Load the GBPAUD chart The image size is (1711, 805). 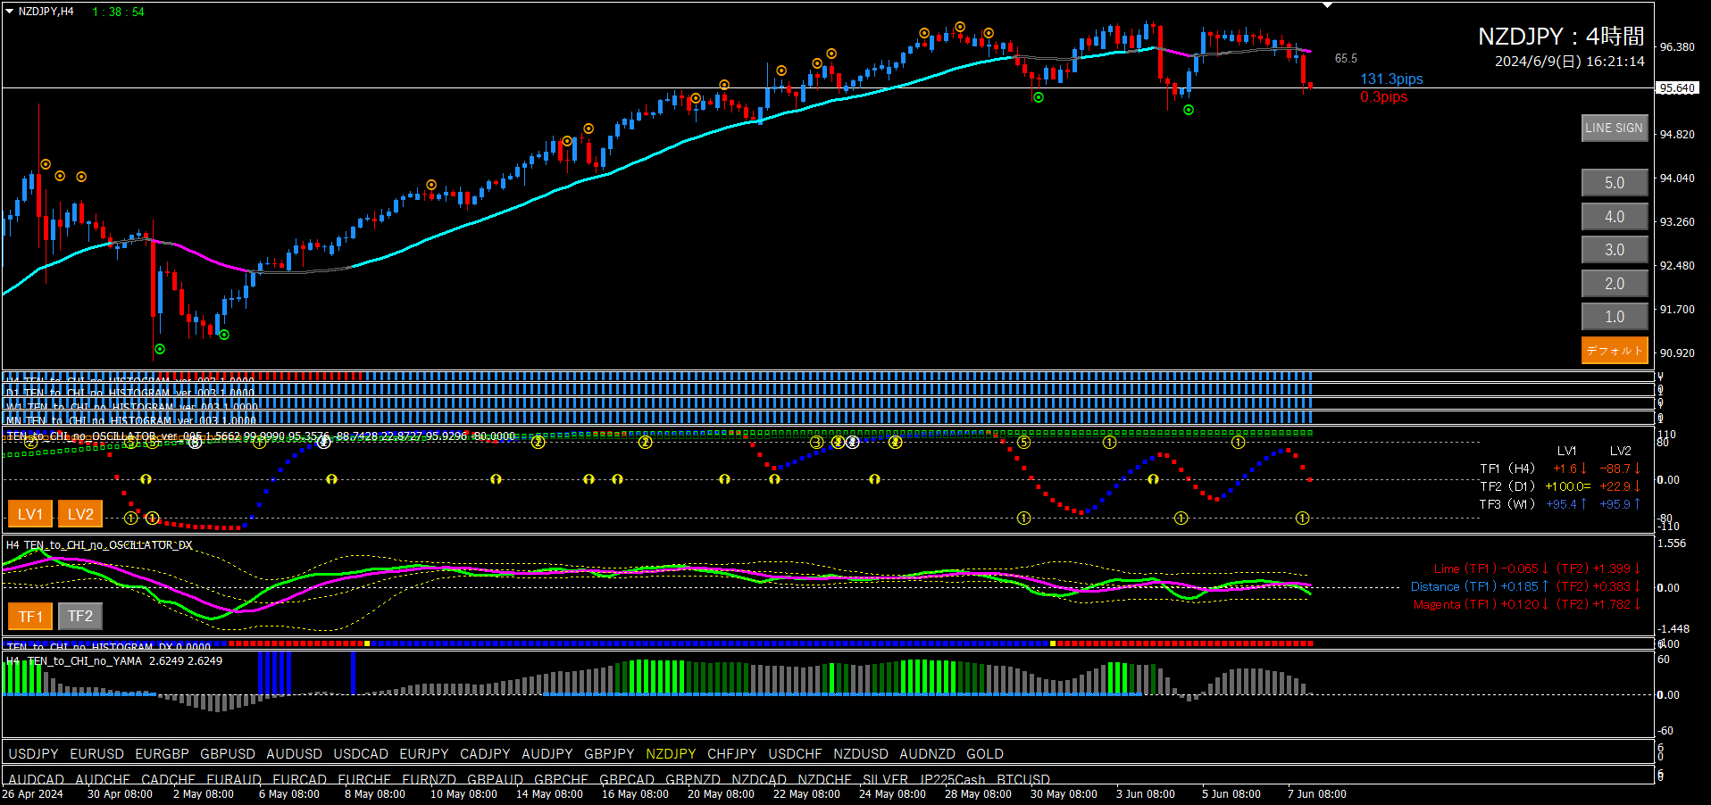pos(496,779)
